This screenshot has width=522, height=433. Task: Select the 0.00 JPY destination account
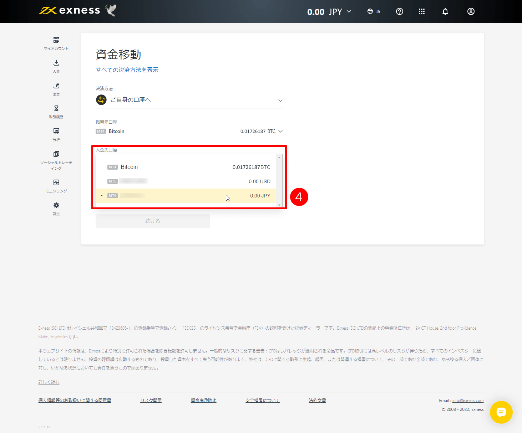pos(189,196)
